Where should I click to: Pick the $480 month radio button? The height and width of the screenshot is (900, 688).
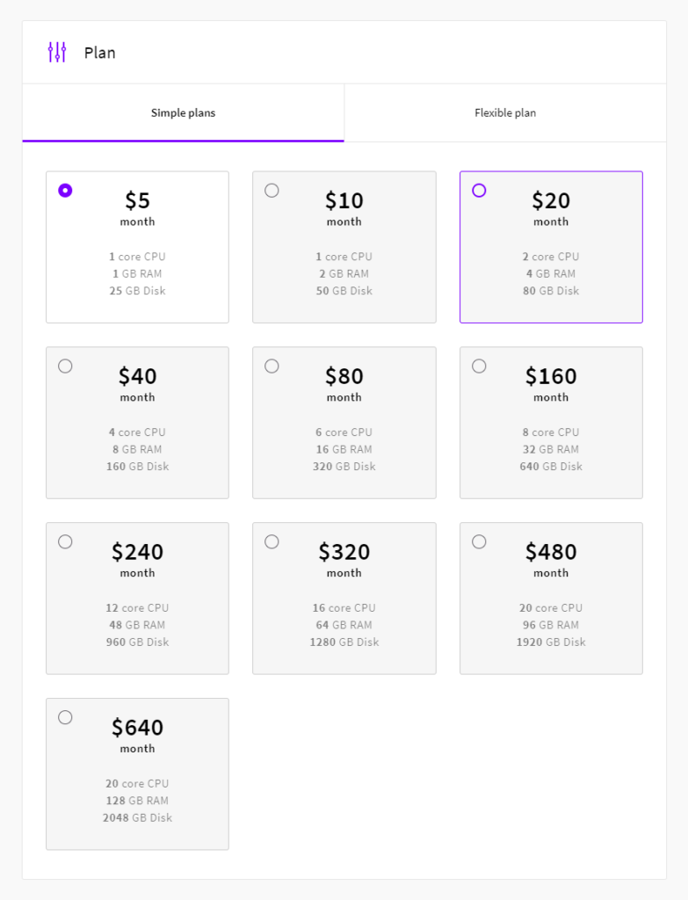[479, 541]
